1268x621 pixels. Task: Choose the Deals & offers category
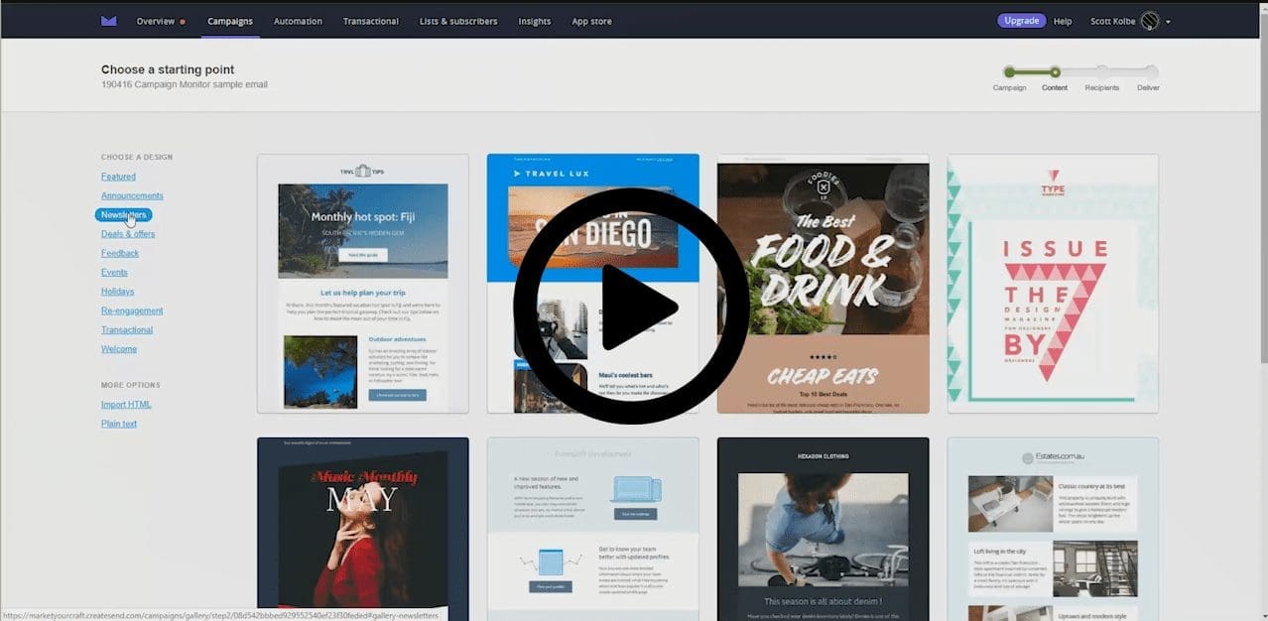click(126, 233)
